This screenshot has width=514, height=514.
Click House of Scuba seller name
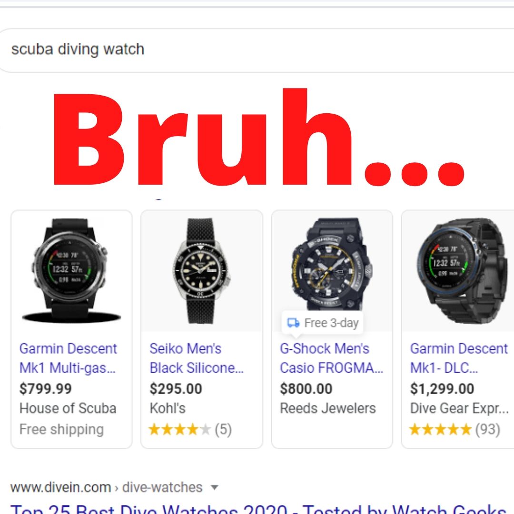pos(68,408)
